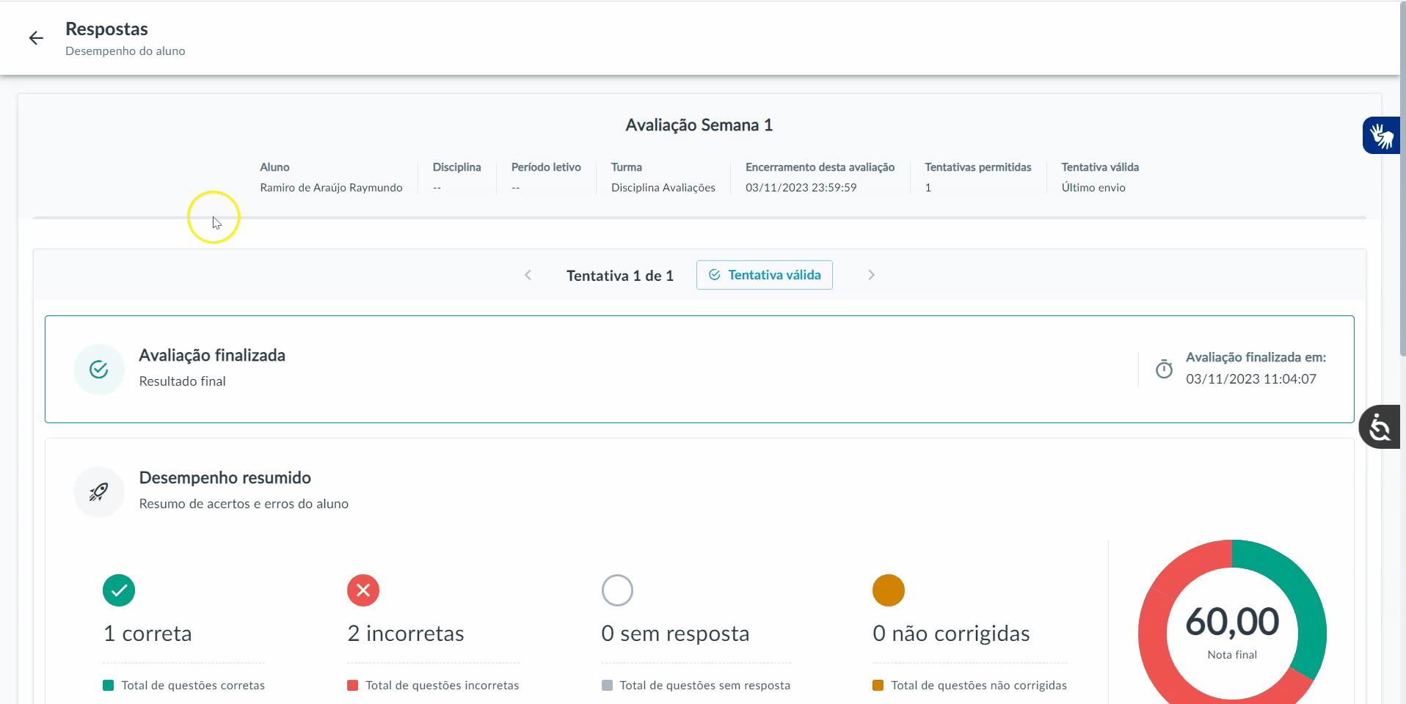Click the Respostas page title
The width and height of the screenshot is (1406, 704).
[106, 29]
